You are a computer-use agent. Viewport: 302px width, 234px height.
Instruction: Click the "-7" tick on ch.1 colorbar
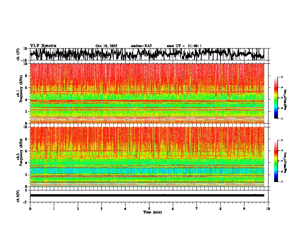[x=281, y=119]
